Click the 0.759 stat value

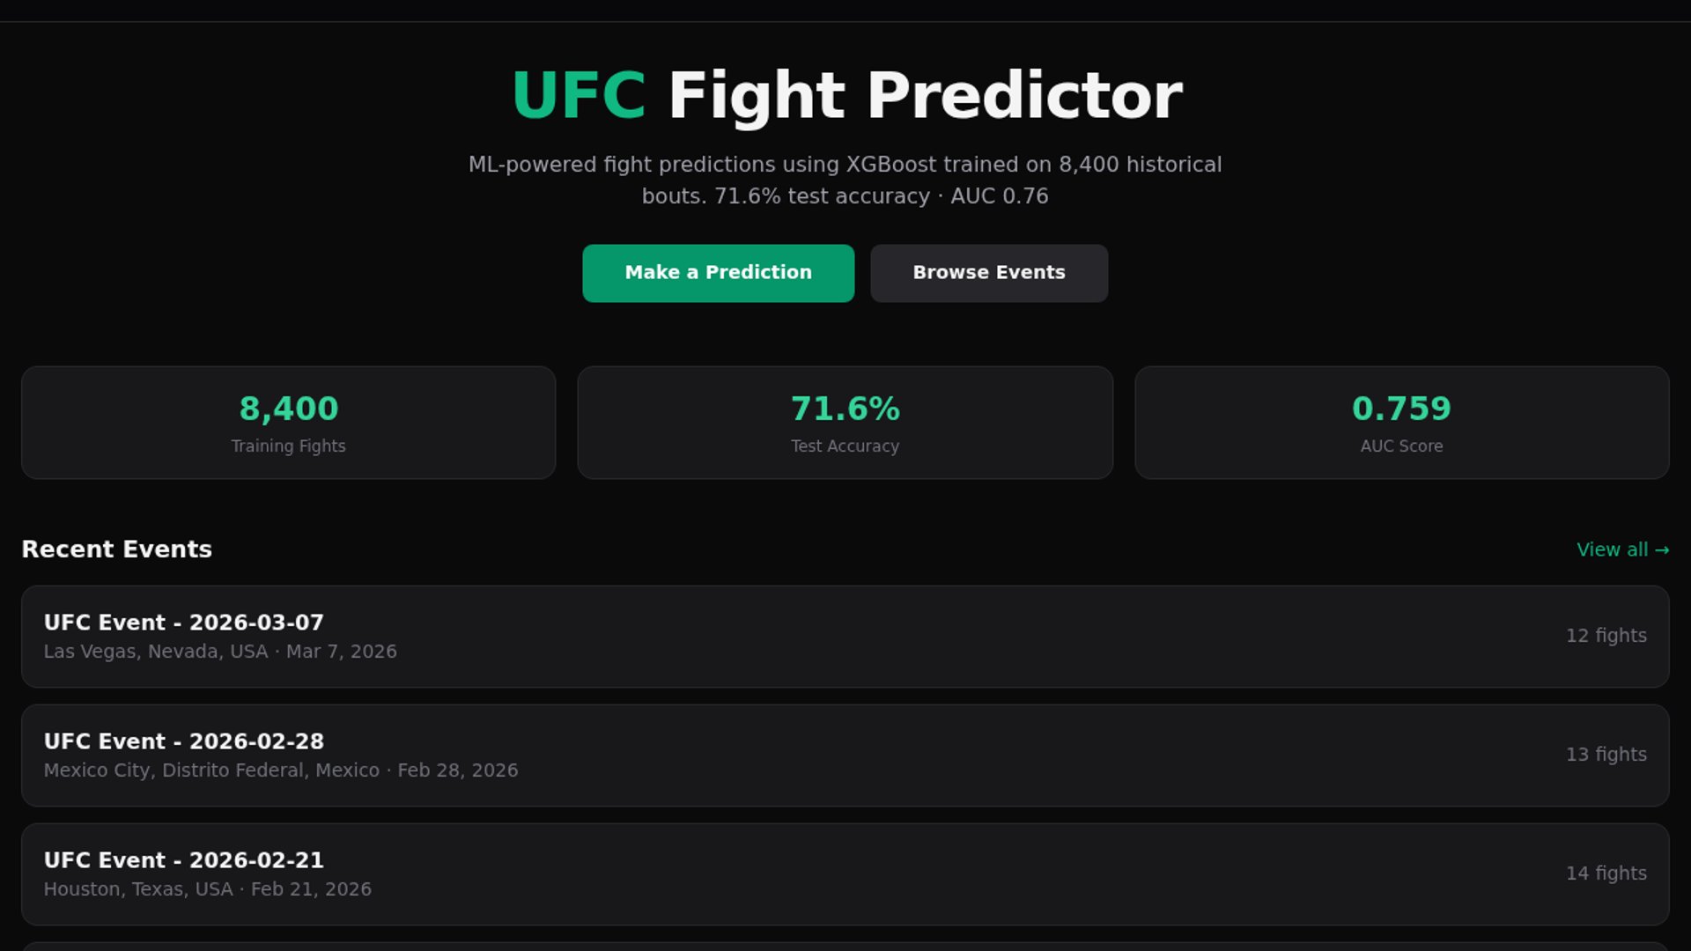click(1401, 409)
